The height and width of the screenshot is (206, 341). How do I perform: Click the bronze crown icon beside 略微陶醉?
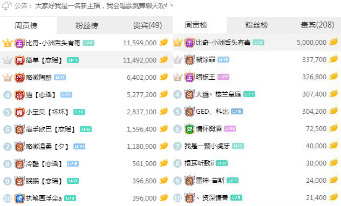(8, 77)
